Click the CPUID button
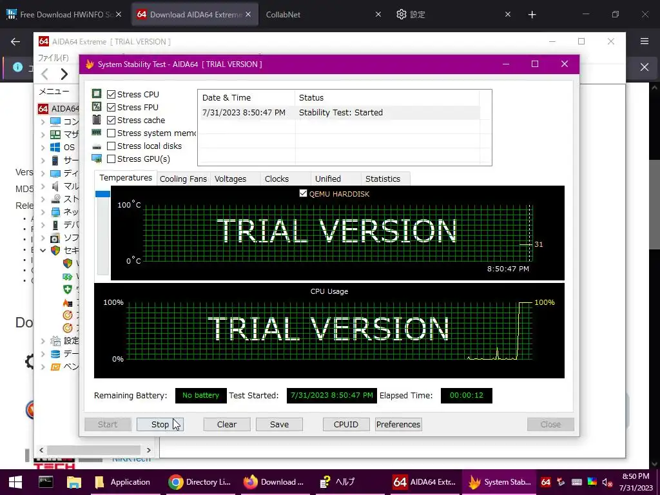Image resolution: width=660 pixels, height=495 pixels. click(346, 424)
